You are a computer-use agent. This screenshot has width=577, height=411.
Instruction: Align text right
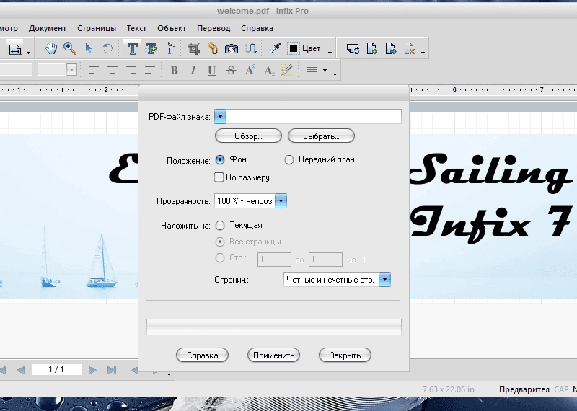tap(131, 70)
